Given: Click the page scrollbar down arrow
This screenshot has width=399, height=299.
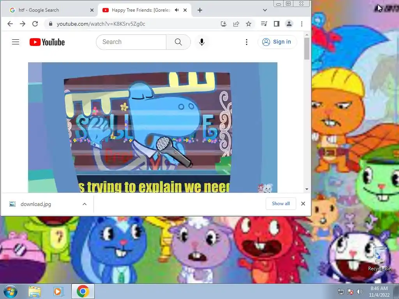Looking at the screenshot, I should [x=307, y=189].
